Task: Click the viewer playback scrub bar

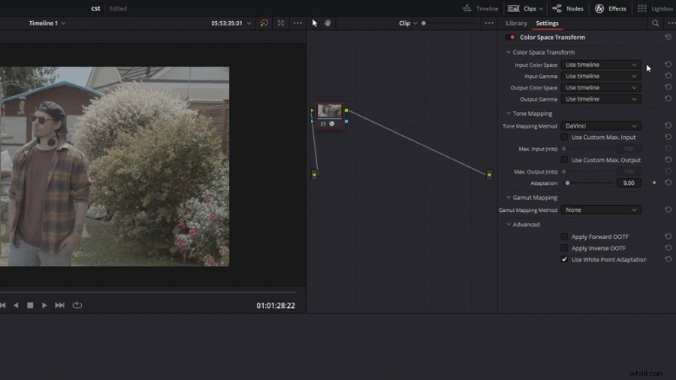Action: [x=147, y=292]
